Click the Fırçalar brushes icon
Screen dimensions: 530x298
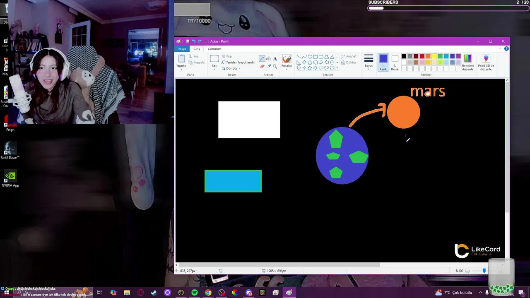pos(287,59)
